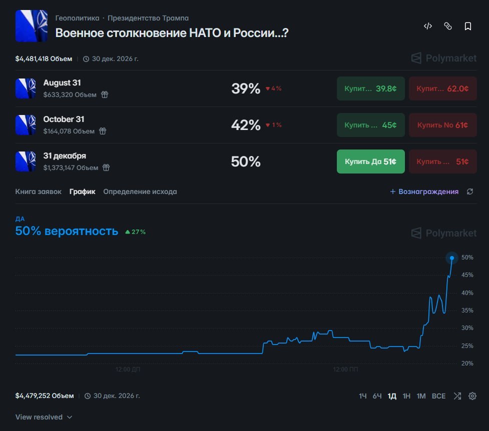Open the Книга заявок tab

pyautogui.click(x=39, y=191)
